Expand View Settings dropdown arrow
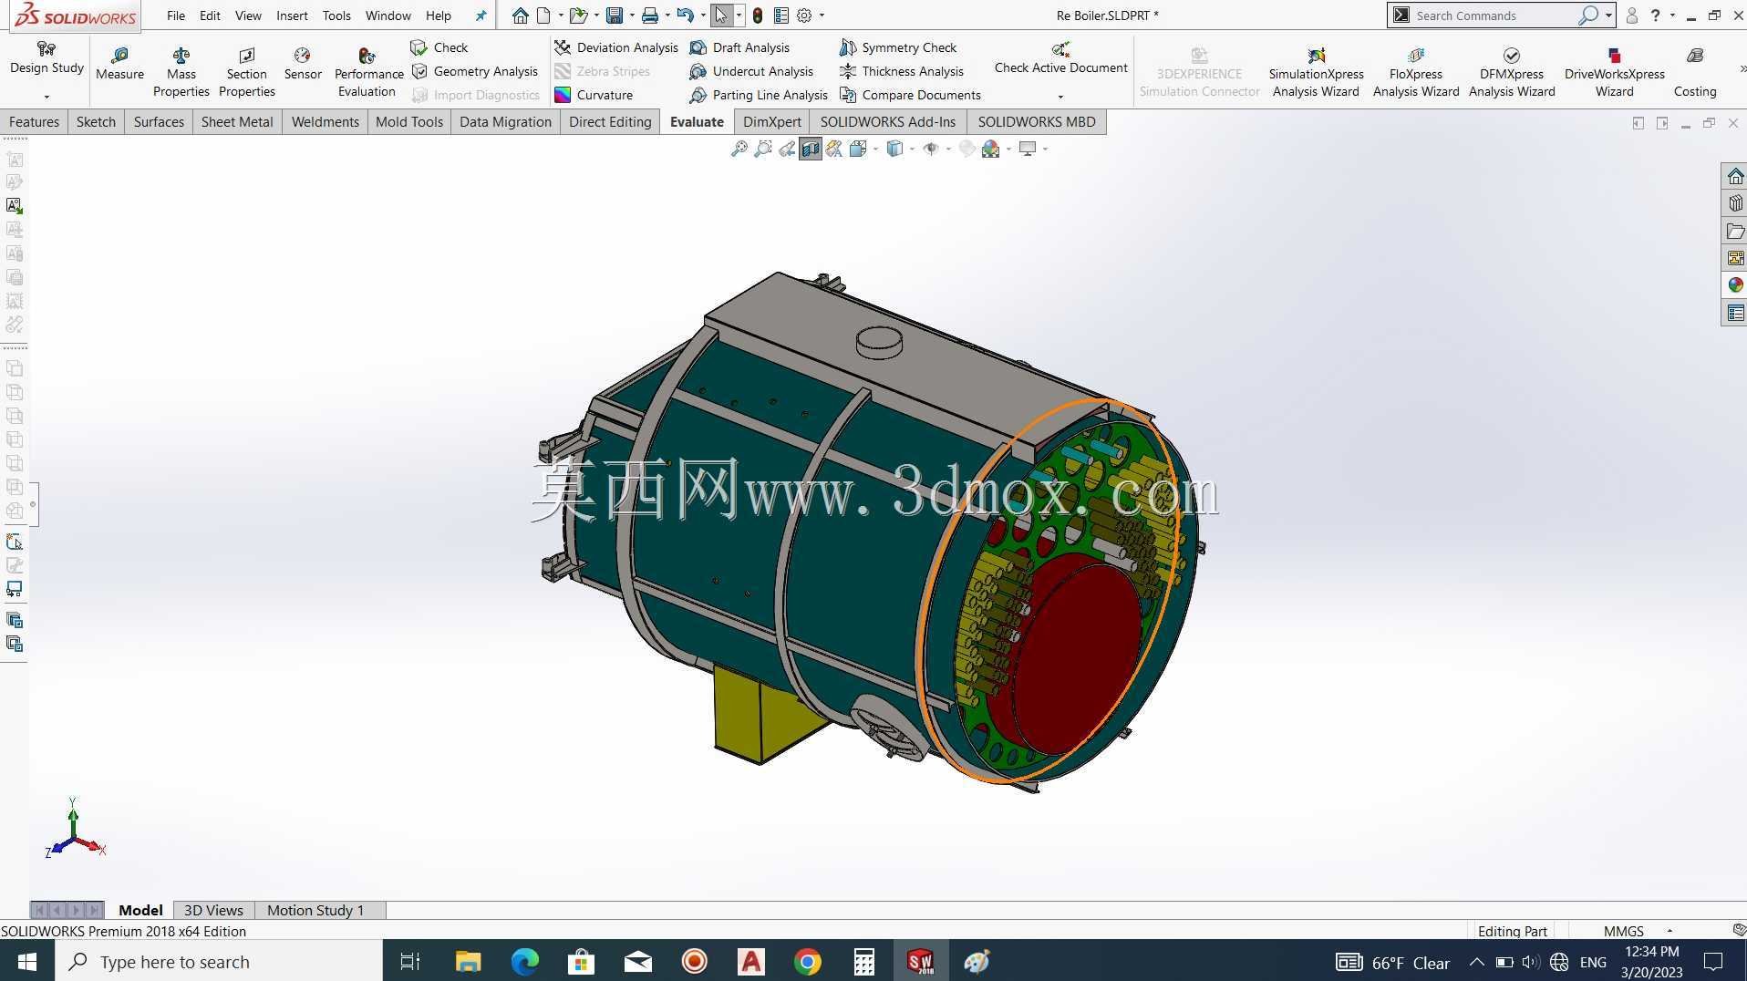This screenshot has height=981, width=1747. (x=1045, y=150)
